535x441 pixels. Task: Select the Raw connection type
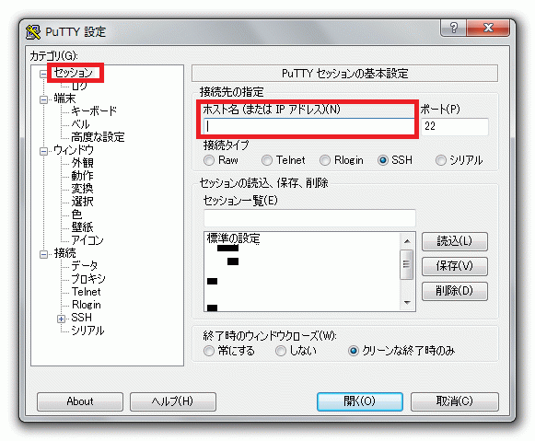click(209, 160)
